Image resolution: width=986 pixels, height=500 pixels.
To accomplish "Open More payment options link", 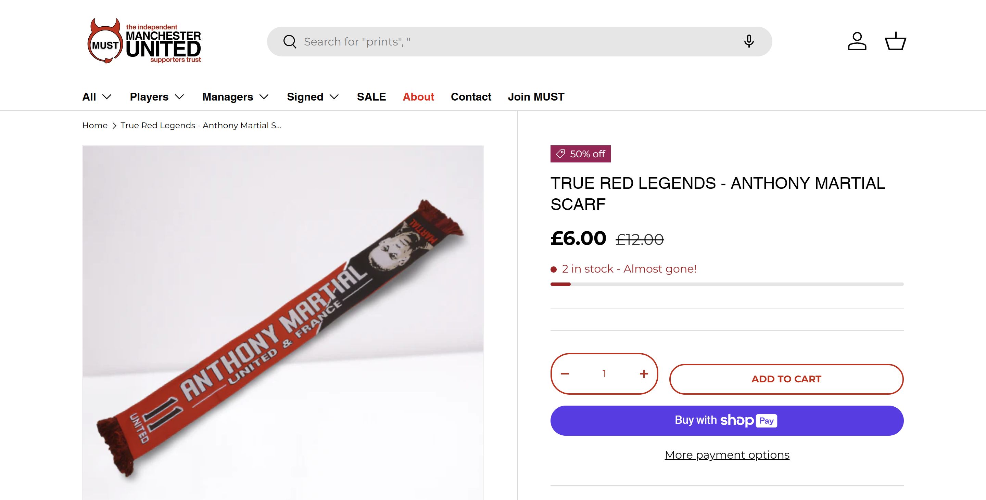I will (x=727, y=455).
